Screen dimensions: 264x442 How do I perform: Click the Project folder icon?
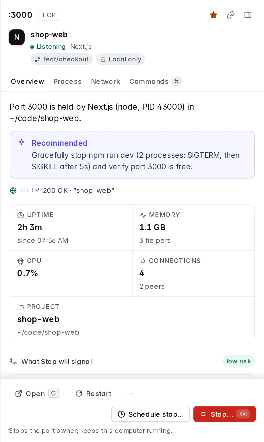coord(21,307)
